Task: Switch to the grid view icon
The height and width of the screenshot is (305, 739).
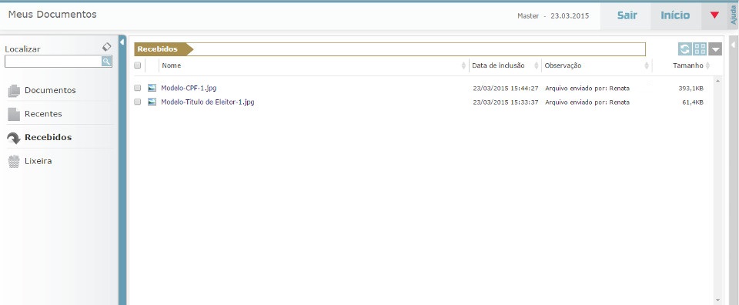Action: point(700,49)
